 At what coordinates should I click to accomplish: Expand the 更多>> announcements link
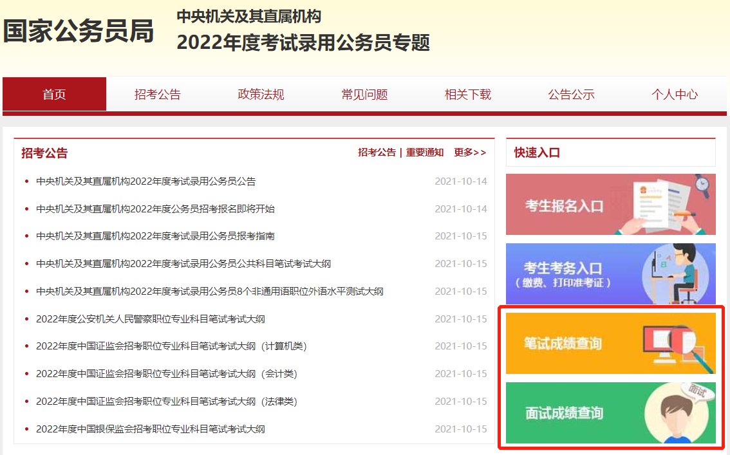[470, 153]
